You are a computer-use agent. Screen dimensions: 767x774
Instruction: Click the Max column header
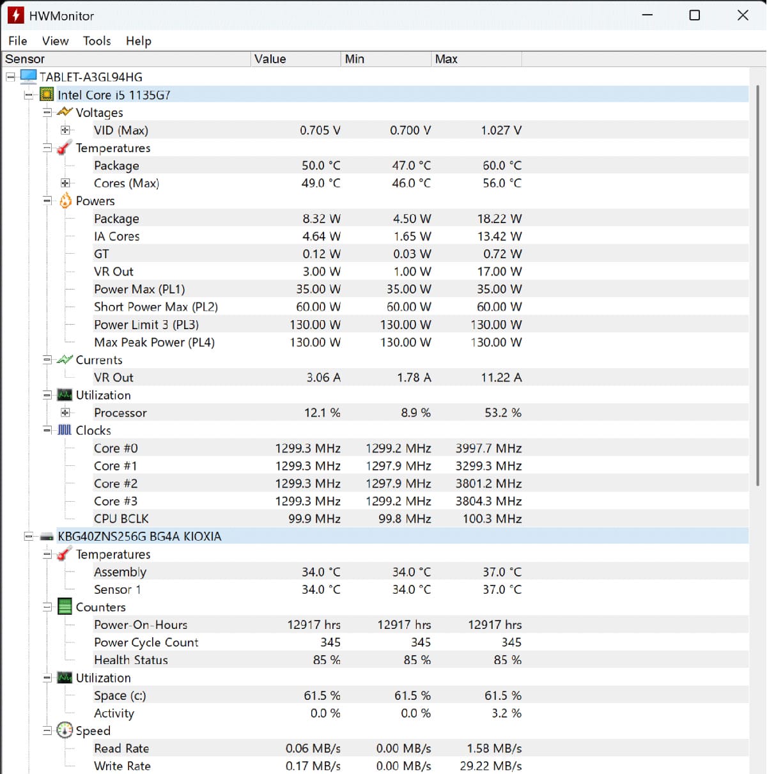click(x=477, y=59)
